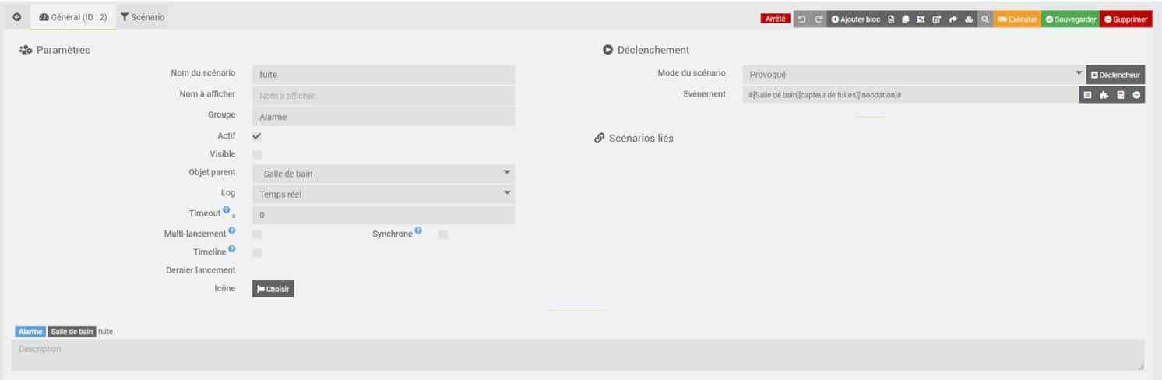Click the command list icon for Evénement
1162x380 pixels.
(x=1087, y=95)
